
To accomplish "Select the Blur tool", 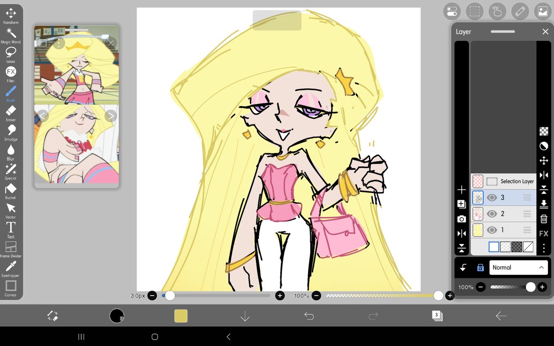I will (x=11, y=152).
